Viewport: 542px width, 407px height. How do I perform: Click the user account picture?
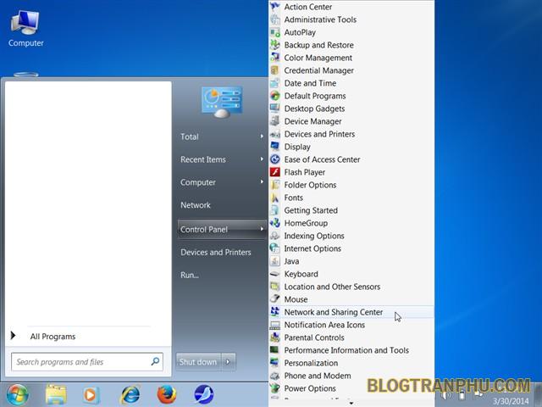point(222,102)
